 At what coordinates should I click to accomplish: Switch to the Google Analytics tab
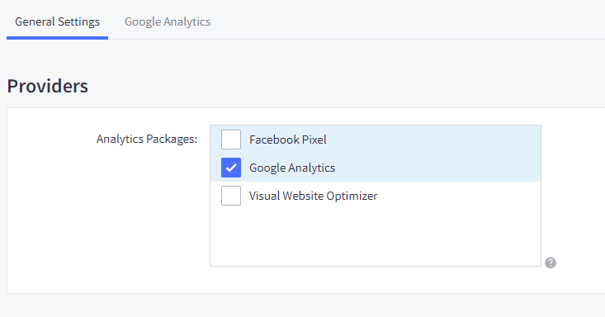click(168, 21)
